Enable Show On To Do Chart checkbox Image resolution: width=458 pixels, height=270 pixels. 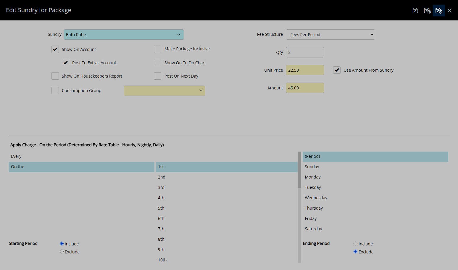coord(158,62)
